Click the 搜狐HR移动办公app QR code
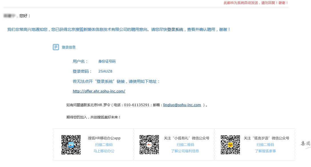Screen dimensions: 311x167 click(71, 145)
